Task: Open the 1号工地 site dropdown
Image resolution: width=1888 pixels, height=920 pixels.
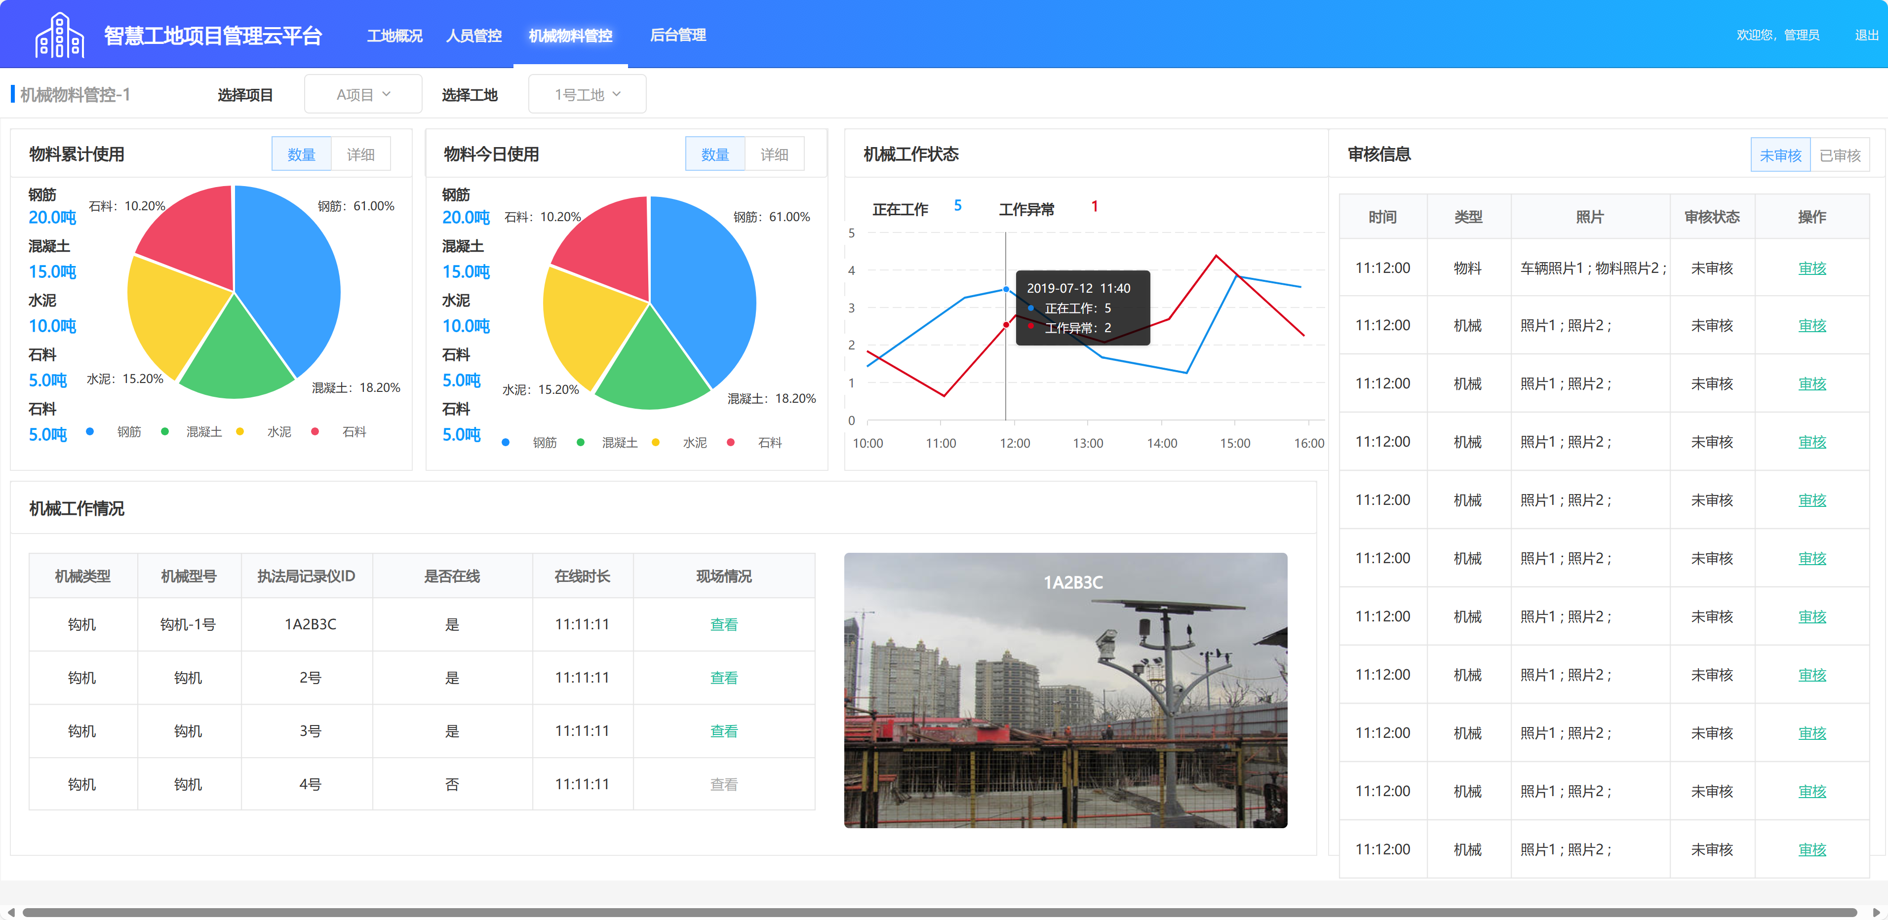Action: coord(587,94)
